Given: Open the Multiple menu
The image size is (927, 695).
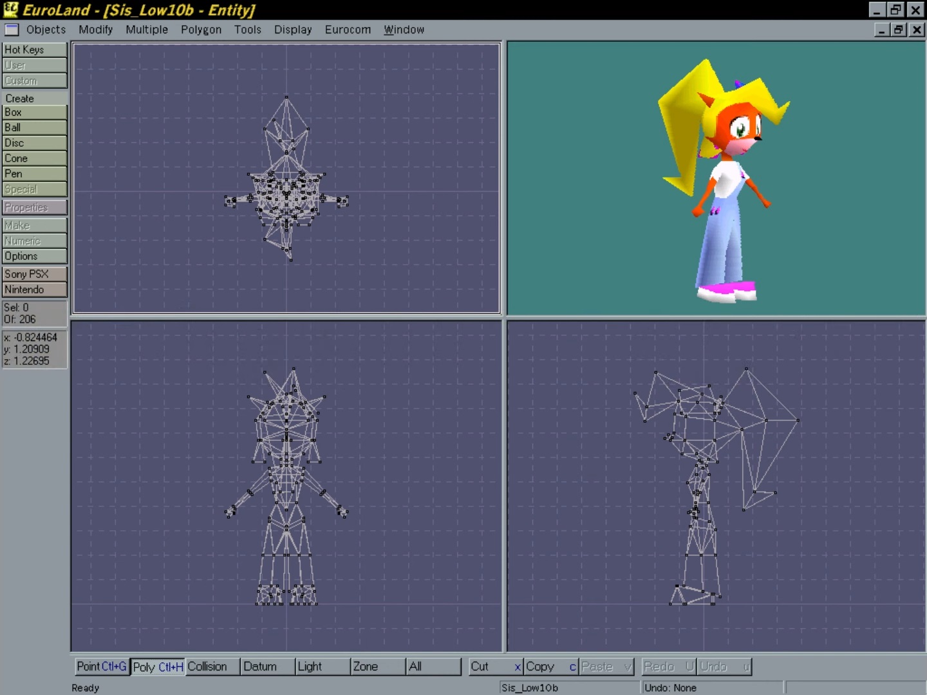Looking at the screenshot, I should (147, 30).
